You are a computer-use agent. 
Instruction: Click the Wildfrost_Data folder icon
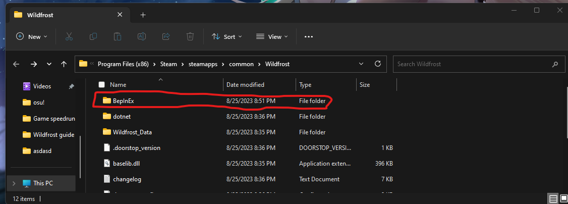coord(106,132)
